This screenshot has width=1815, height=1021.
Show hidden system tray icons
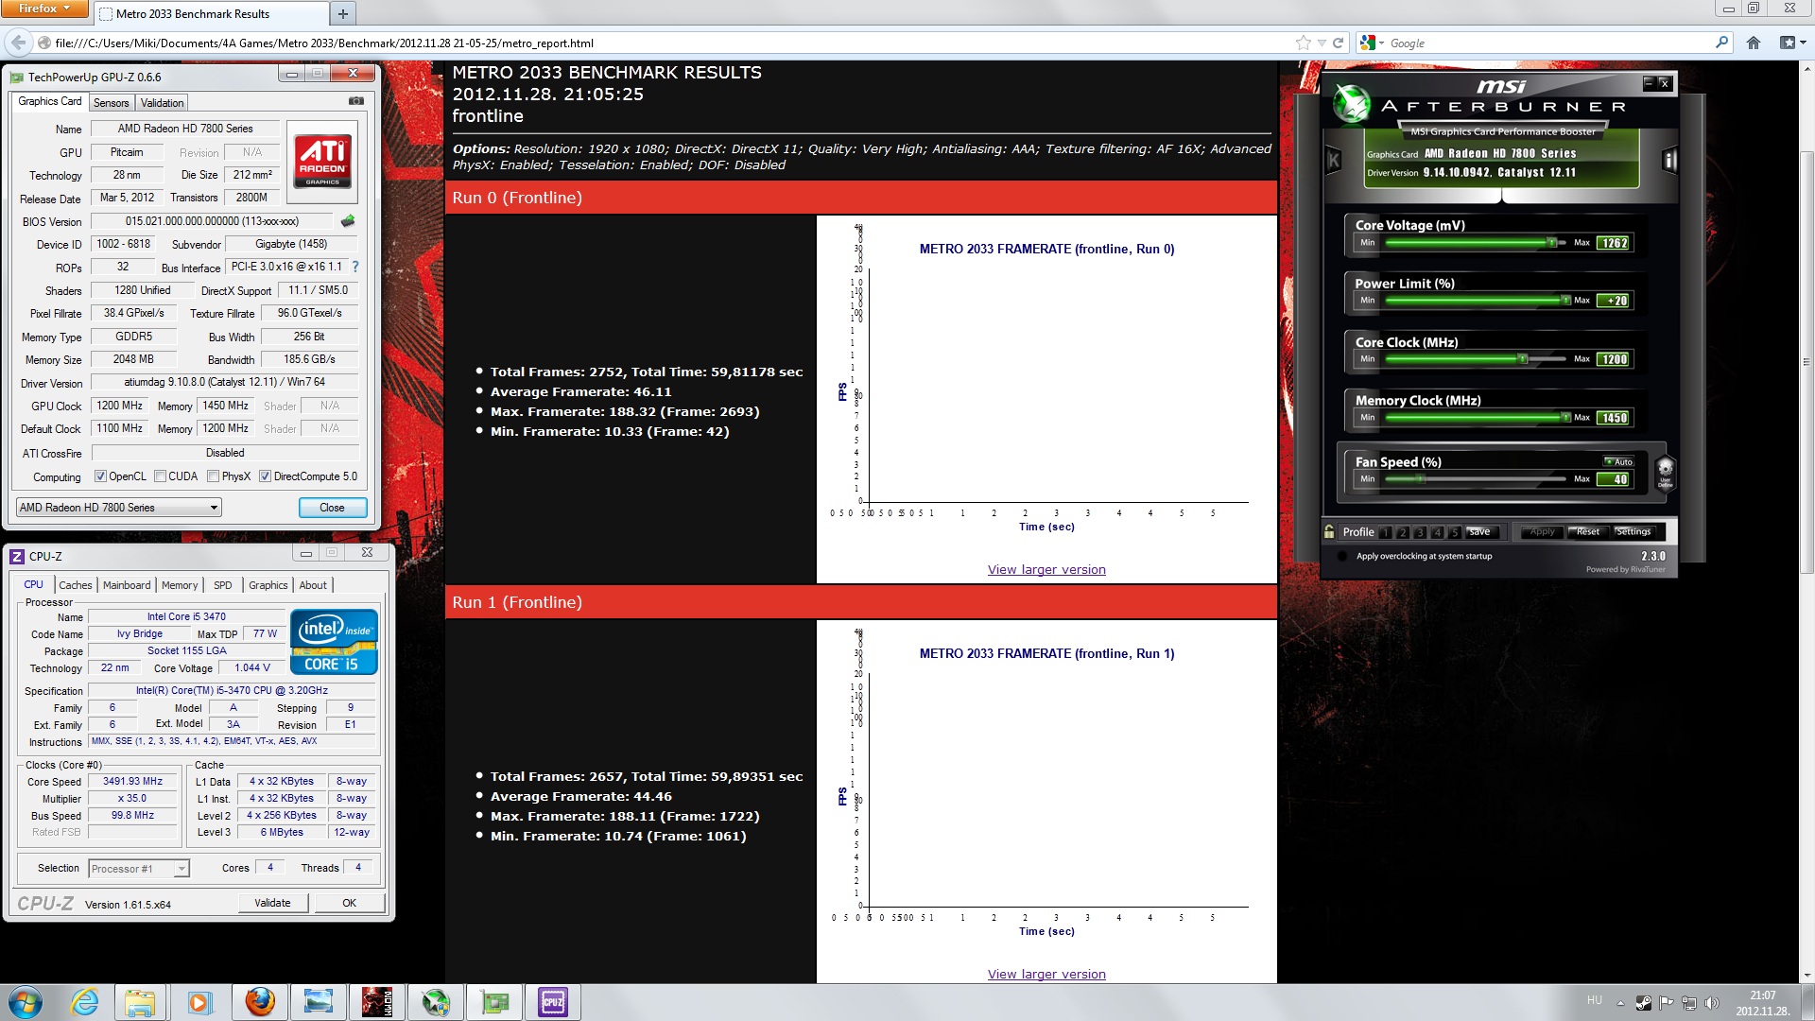coord(1620,1003)
